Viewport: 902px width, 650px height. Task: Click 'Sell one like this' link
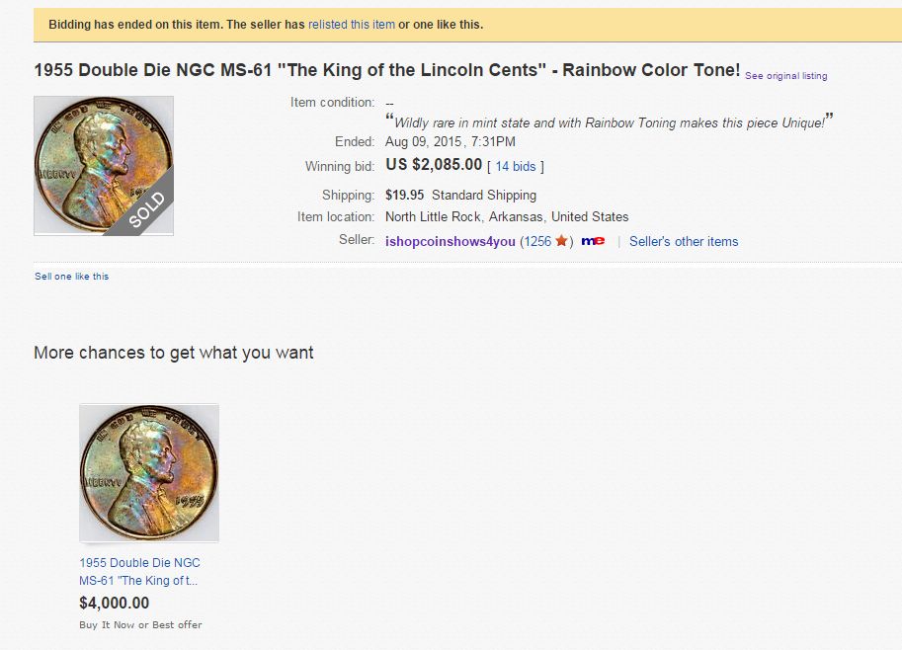[x=71, y=277]
